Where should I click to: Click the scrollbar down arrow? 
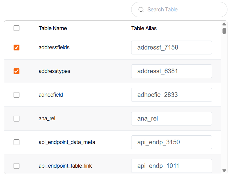(x=224, y=170)
